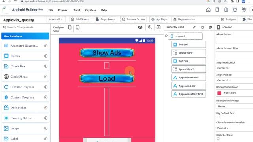The width and height of the screenshot is (253, 142).
Task: Click Copy Screen button
Action: coord(106,19)
